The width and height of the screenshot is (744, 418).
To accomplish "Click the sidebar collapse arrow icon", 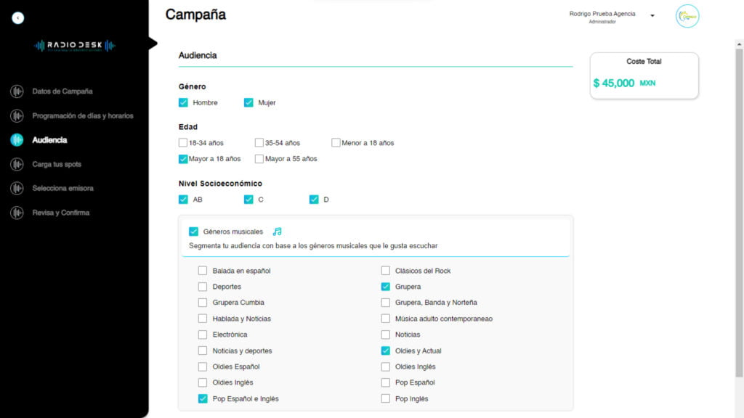I will coord(17,18).
